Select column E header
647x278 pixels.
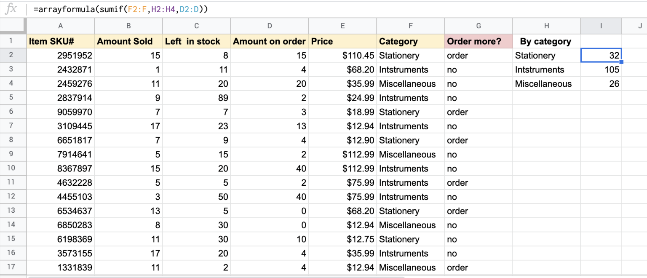coord(342,26)
